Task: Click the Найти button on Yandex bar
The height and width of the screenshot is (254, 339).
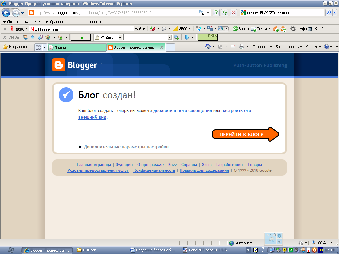Action: 140,29
